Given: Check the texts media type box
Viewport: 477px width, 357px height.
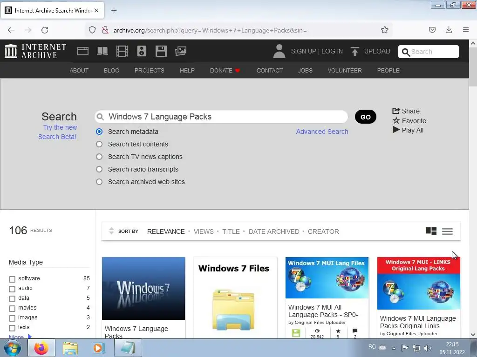Looking at the screenshot, I should [x=12, y=328].
